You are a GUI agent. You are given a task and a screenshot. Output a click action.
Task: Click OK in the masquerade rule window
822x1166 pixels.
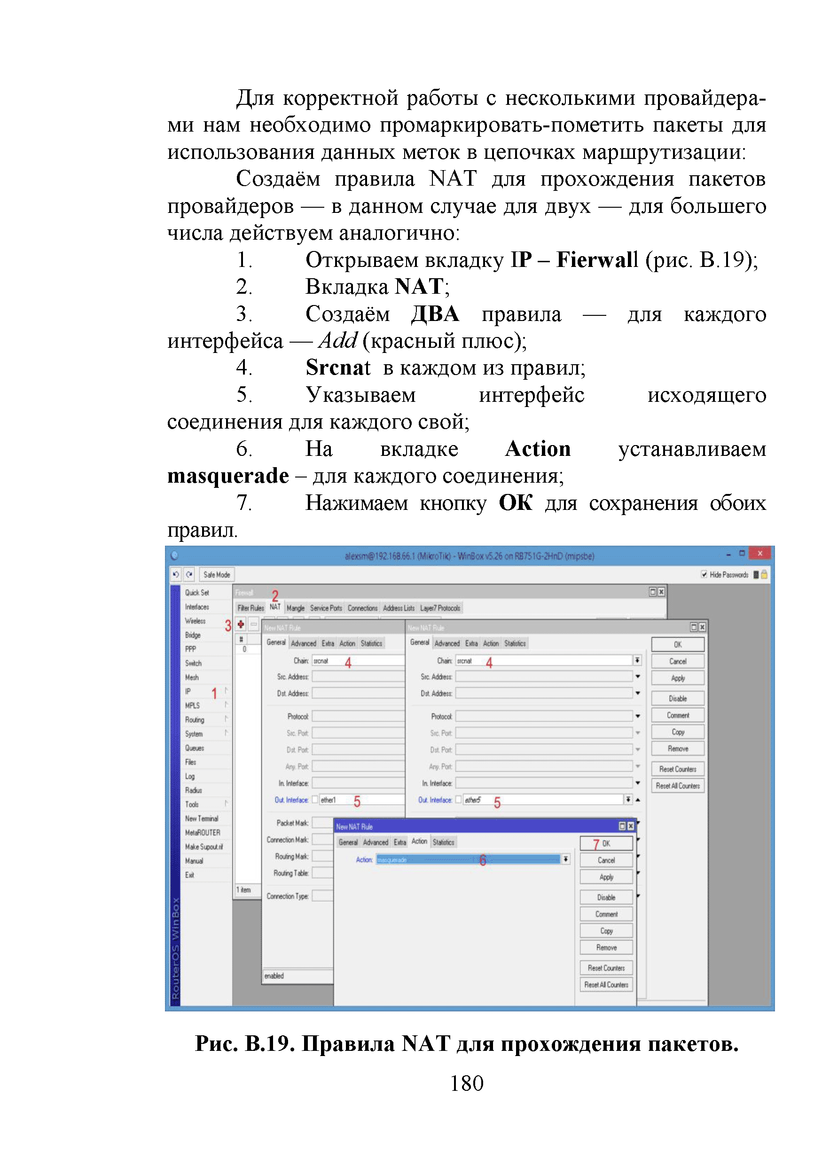coord(606,844)
